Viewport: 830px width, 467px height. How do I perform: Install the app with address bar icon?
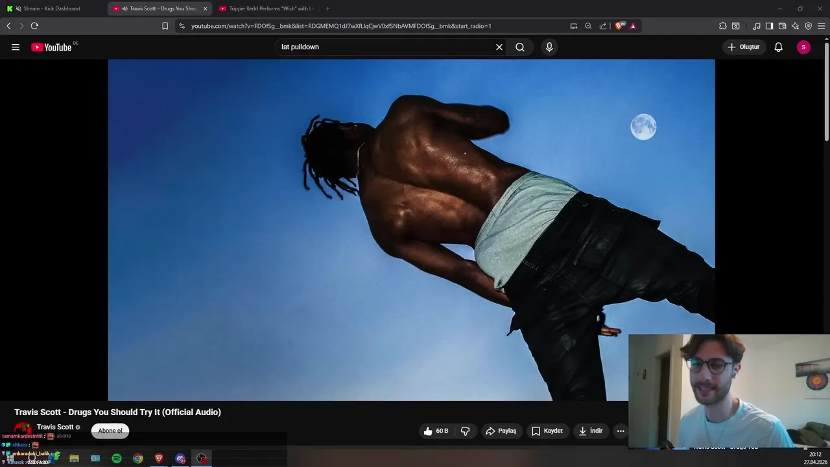click(x=573, y=26)
